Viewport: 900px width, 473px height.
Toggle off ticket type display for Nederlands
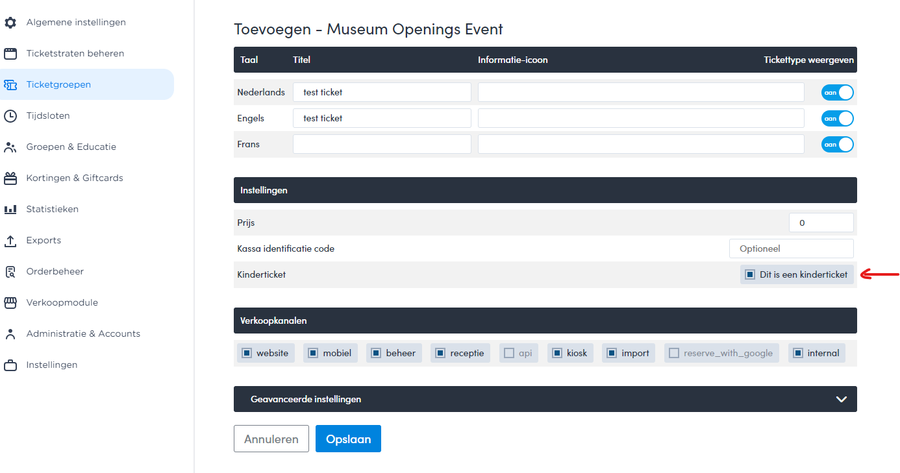pos(837,93)
